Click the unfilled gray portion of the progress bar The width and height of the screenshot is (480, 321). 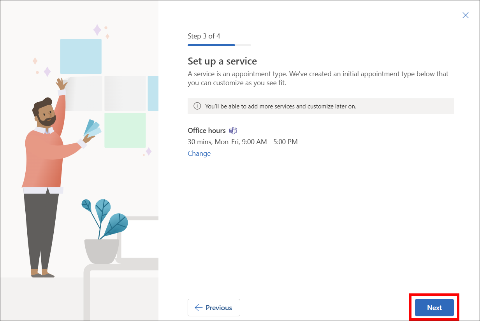coord(243,45)
